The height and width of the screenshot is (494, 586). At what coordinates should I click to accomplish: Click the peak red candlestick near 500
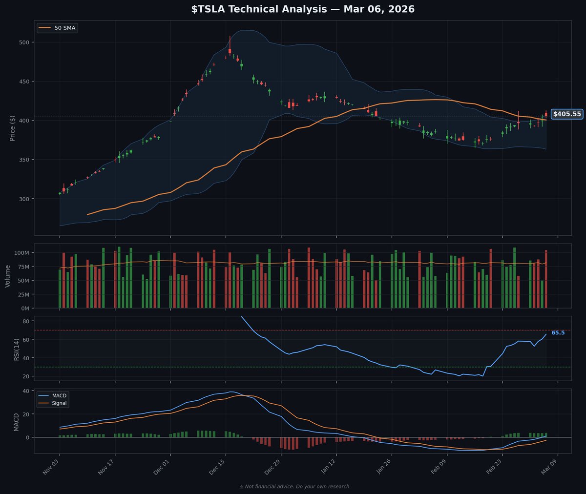click(x=230, y=51)
